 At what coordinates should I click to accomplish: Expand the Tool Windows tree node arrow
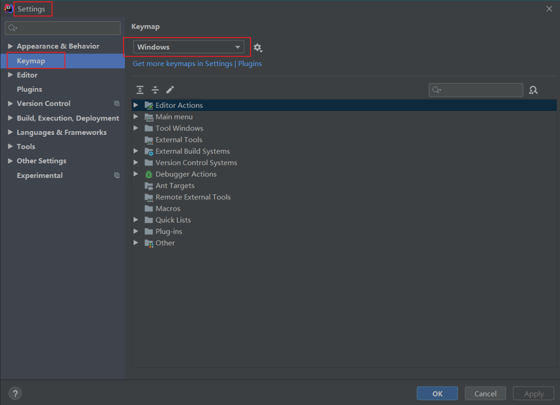pyautogui.click(x=136, y=128)
